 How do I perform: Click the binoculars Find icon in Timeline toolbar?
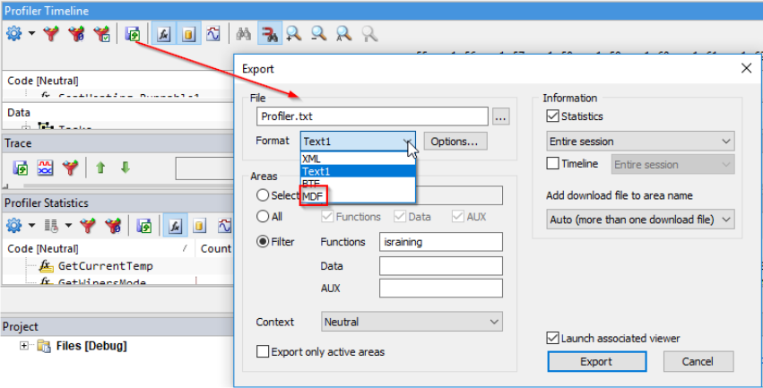coord(243,34)
